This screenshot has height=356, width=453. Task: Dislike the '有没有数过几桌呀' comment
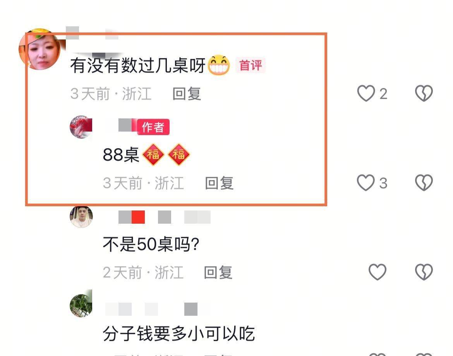click(x=424, y=93)
